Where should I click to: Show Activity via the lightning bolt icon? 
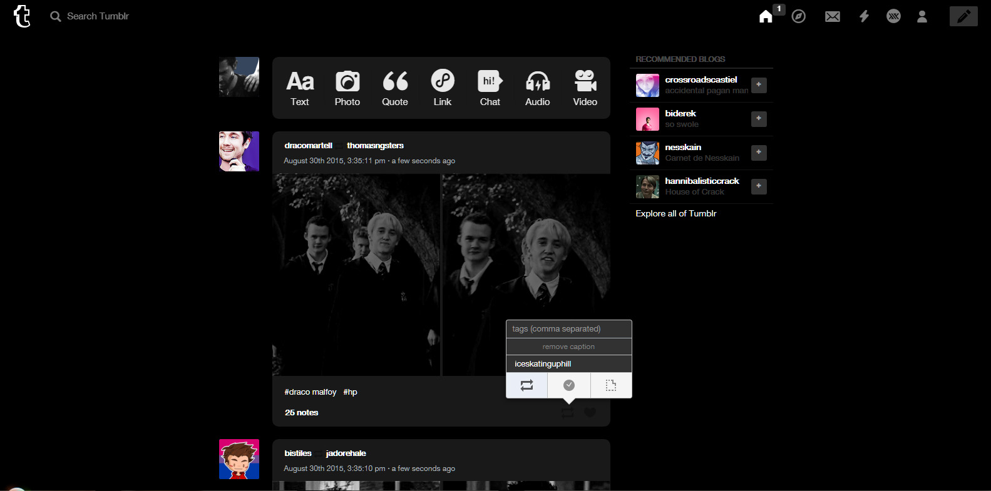pyautogui.click(x=864, y=16)
